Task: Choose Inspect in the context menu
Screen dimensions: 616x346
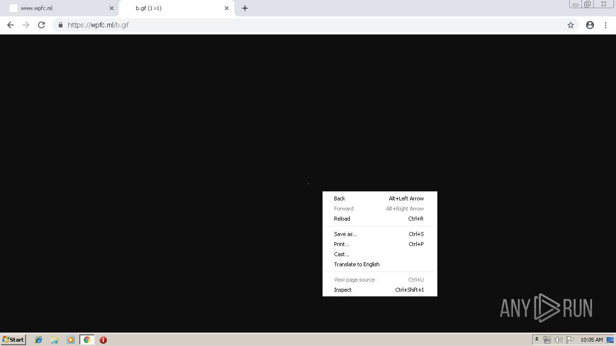Action: point(380,290)
